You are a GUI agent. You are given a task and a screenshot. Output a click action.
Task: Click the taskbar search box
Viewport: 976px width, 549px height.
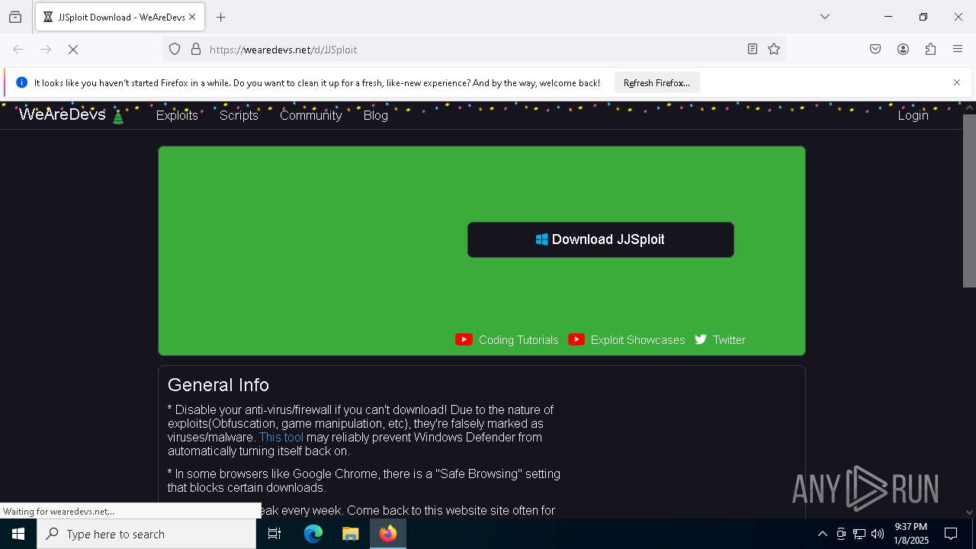coord(146,534)
